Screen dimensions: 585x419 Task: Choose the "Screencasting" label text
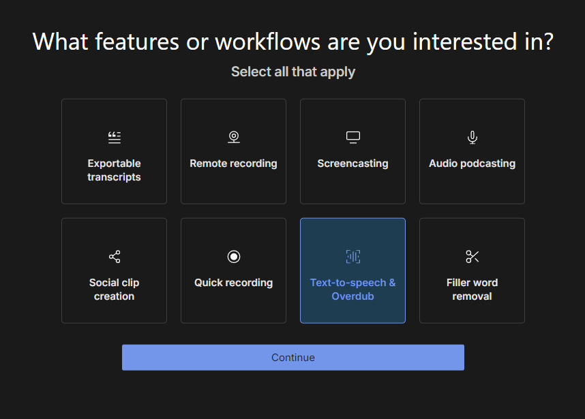352,164
